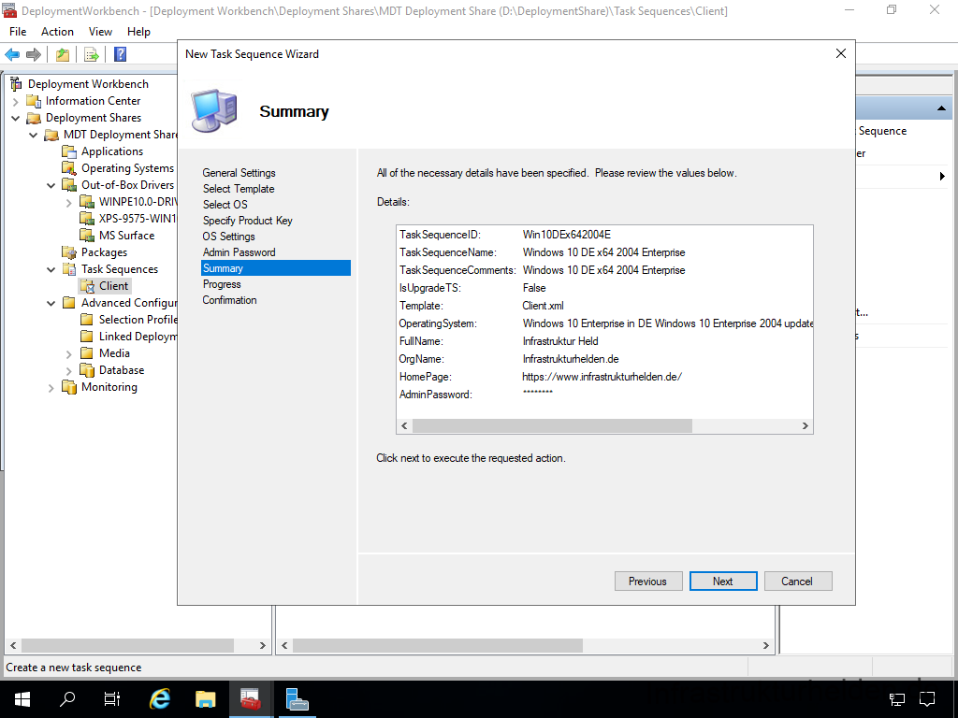The height and width of the screenshot is (718, 958).
Task: Click the Actions pane submenu arrow
Action: (942, 177)
